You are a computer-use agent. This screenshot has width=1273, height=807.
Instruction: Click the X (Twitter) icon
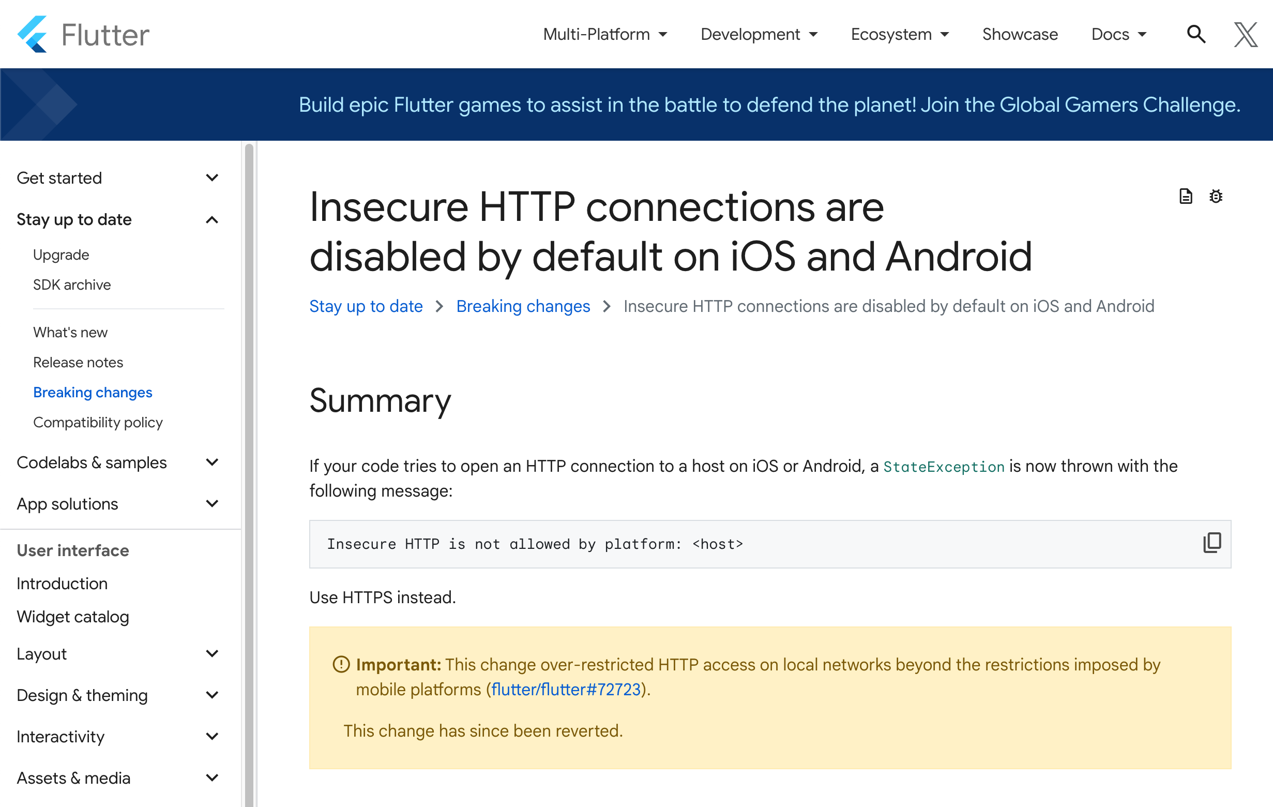[1246, 34]
